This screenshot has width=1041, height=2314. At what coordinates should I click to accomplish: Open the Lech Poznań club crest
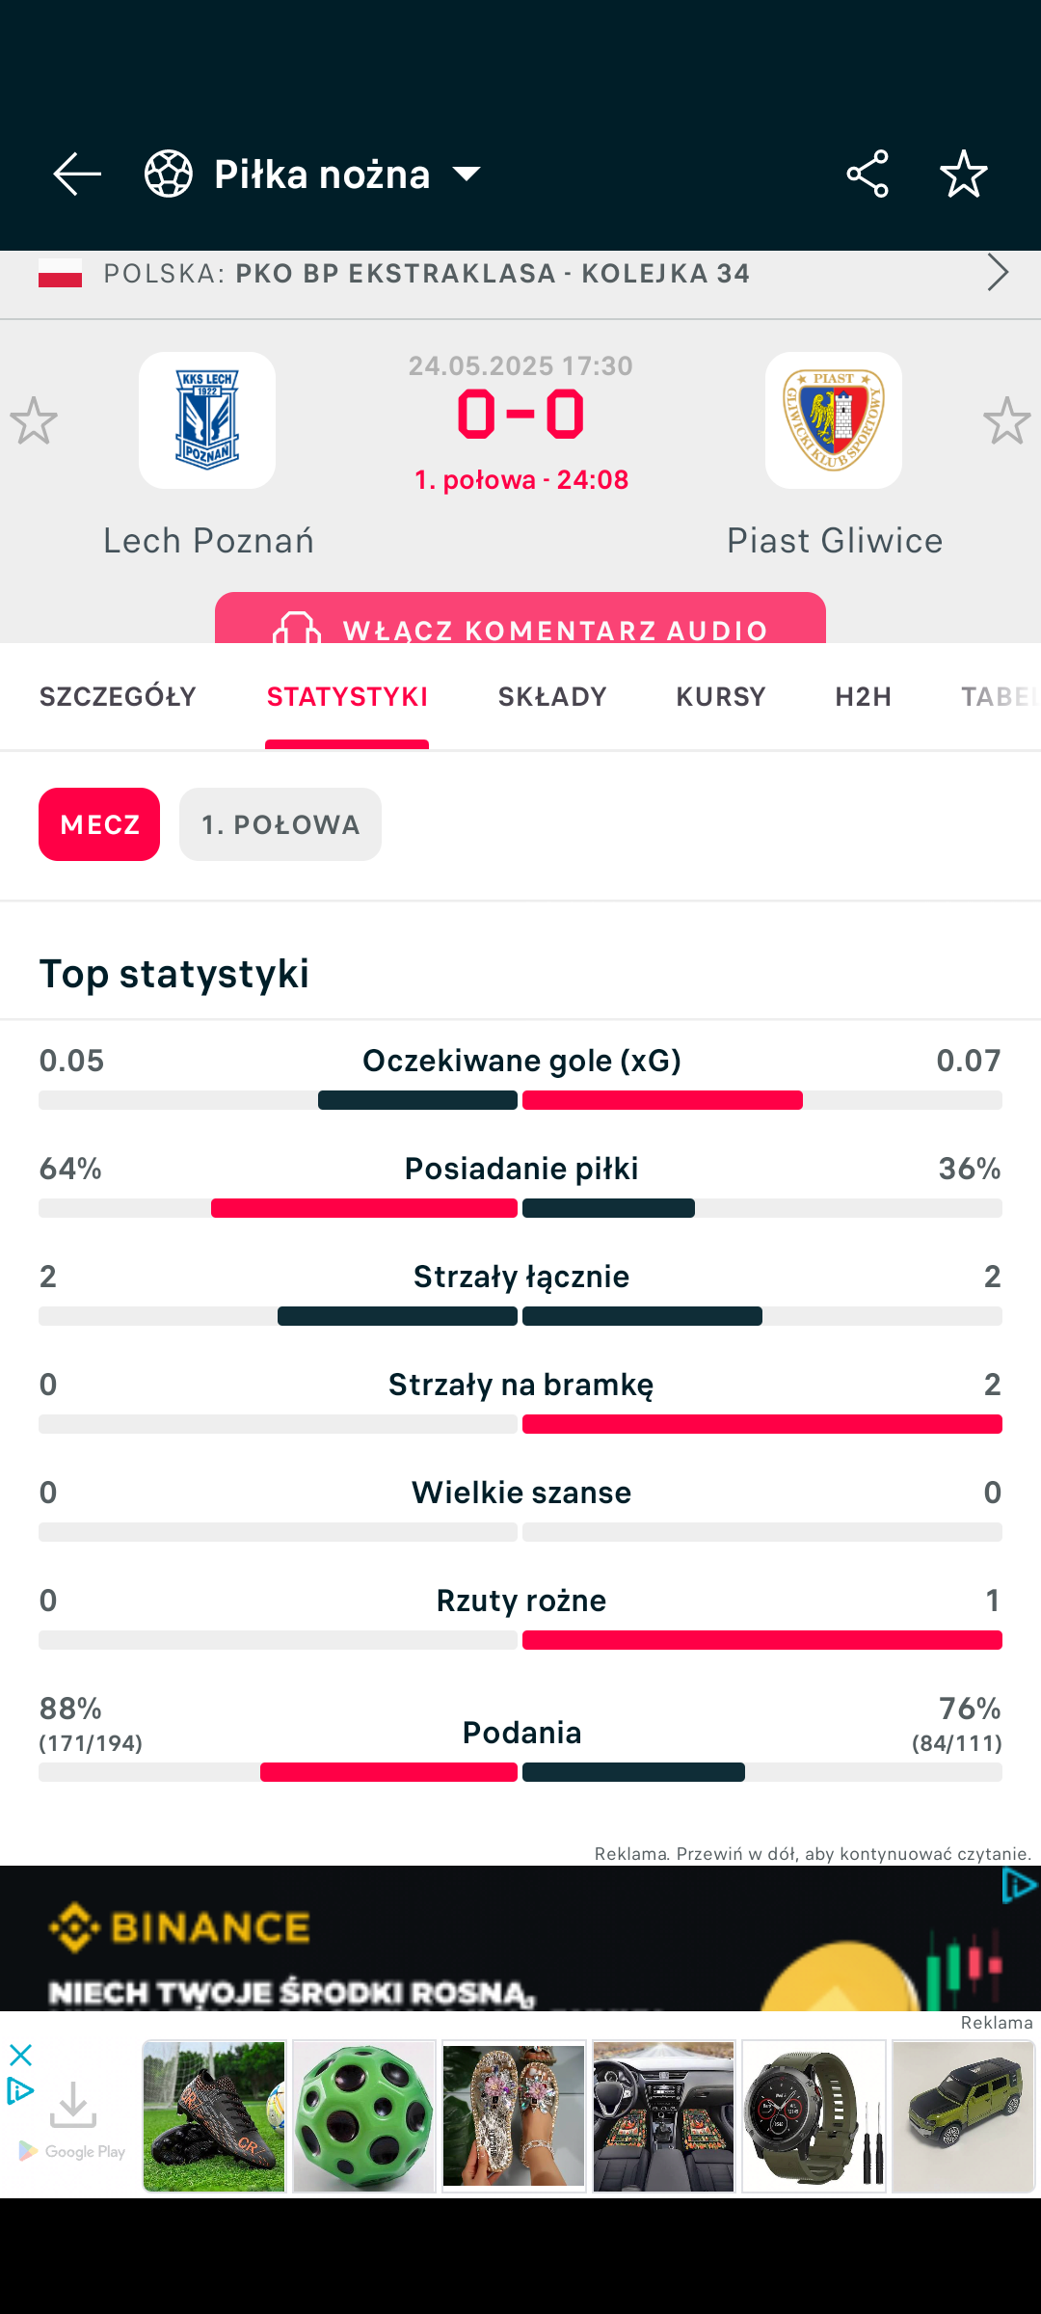207,420
